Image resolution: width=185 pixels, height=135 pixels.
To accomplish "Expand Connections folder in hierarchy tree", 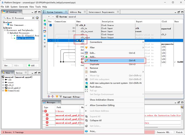I will coord(3,90).
